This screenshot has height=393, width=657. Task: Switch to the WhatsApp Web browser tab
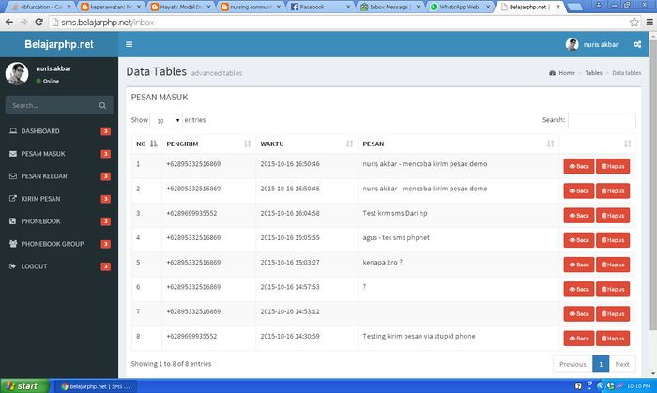460,8
